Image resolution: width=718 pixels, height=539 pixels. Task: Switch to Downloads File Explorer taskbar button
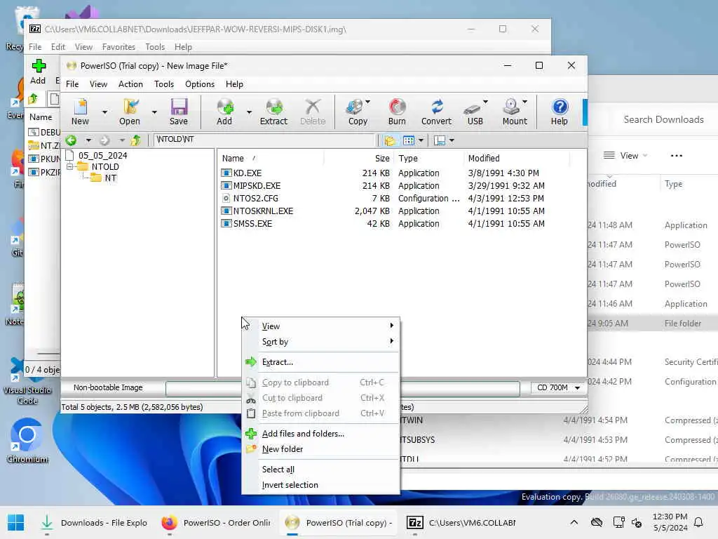(x=95, y=522)
